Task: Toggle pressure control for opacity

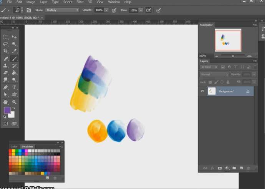Action: point(114,10)
